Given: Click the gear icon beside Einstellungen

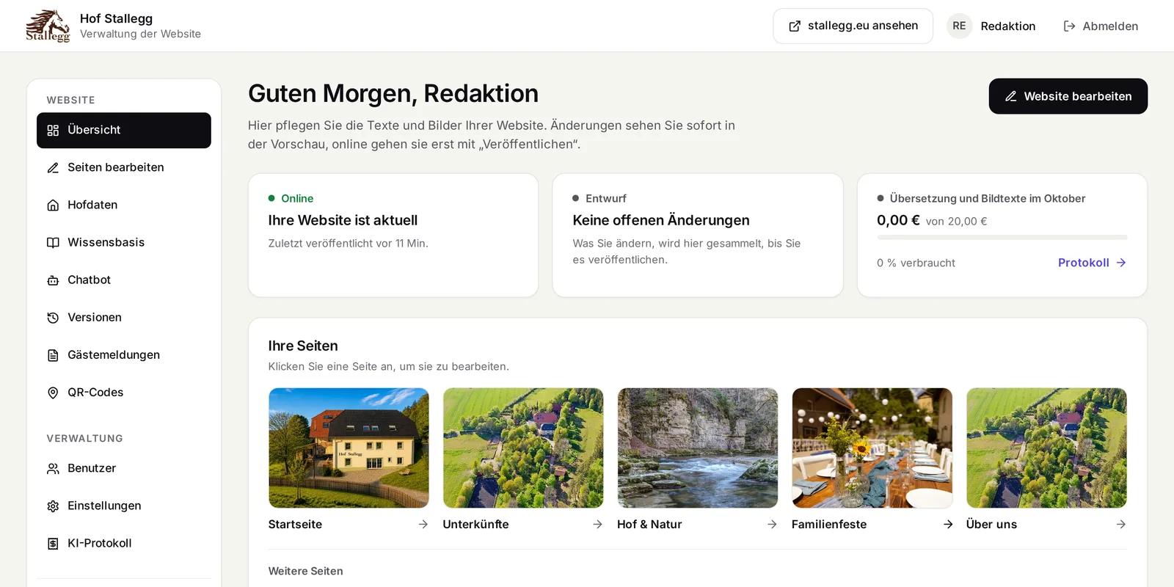Looking at the screenshot, I should pos(53,506).
